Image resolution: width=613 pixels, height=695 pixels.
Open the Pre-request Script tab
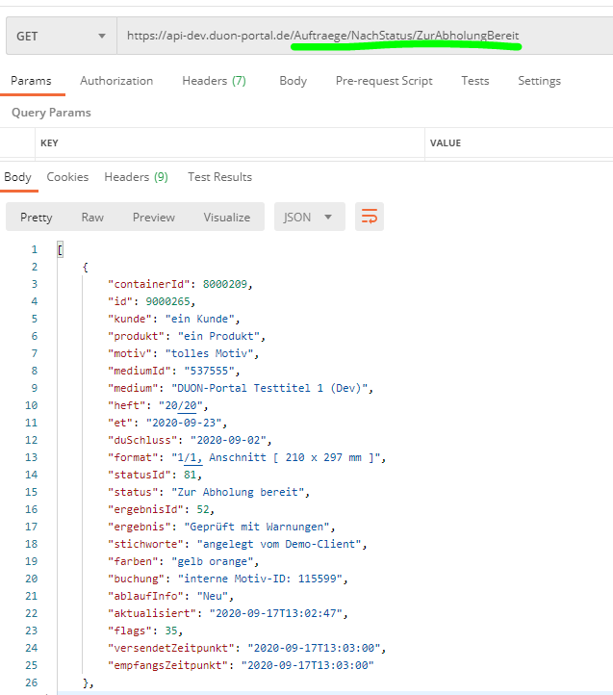click(384, 81)
